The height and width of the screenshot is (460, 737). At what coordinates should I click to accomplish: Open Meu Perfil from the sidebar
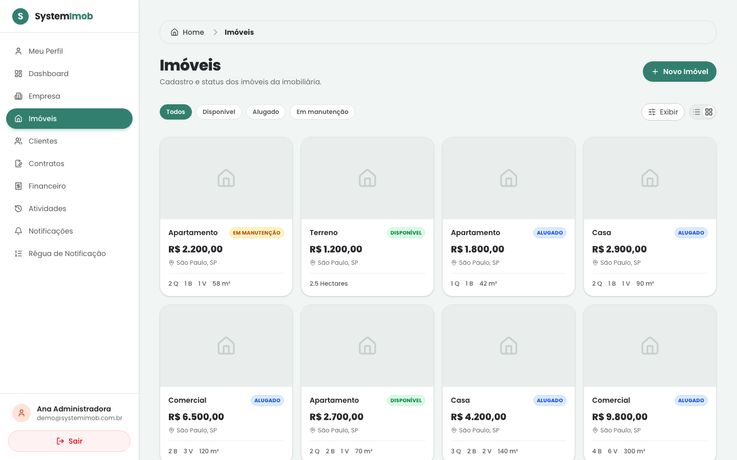click(x=69, y=51)
